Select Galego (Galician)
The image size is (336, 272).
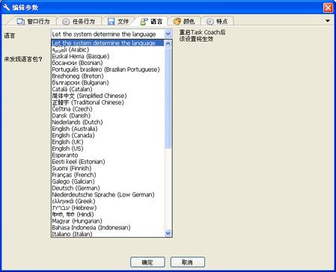108,182
